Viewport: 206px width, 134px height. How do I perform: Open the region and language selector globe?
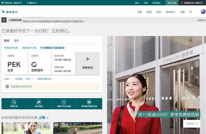pyautogui.click(x=2, y=3)
